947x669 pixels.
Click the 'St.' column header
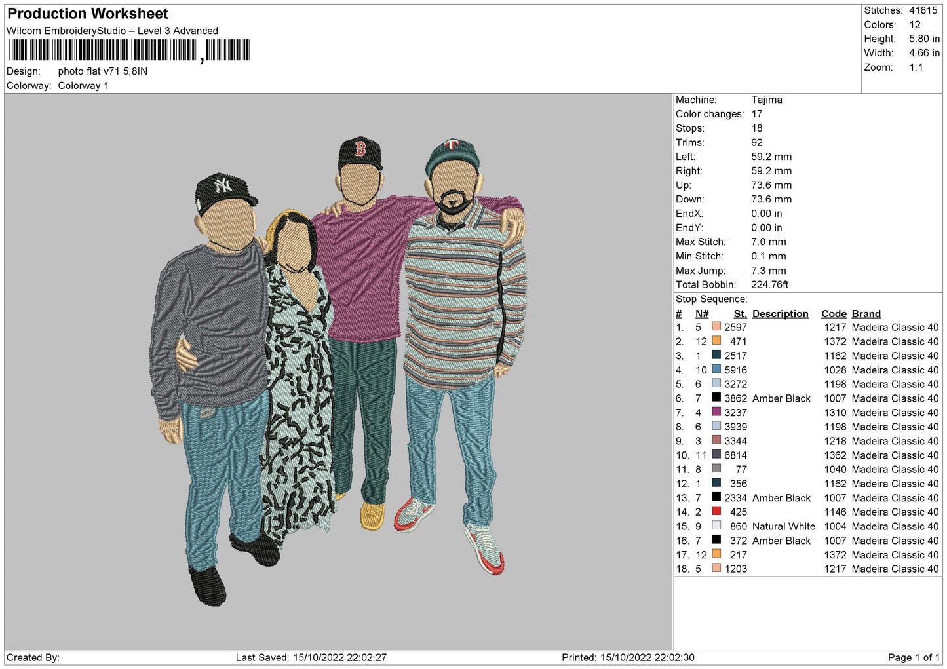point(741,314)
